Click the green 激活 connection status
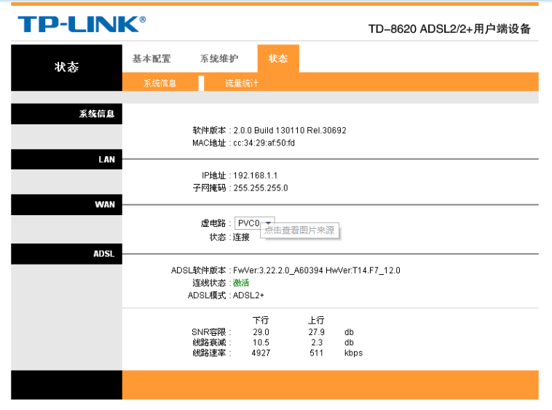The width and height of the screenshot is (552, 410). coord(240,283)
